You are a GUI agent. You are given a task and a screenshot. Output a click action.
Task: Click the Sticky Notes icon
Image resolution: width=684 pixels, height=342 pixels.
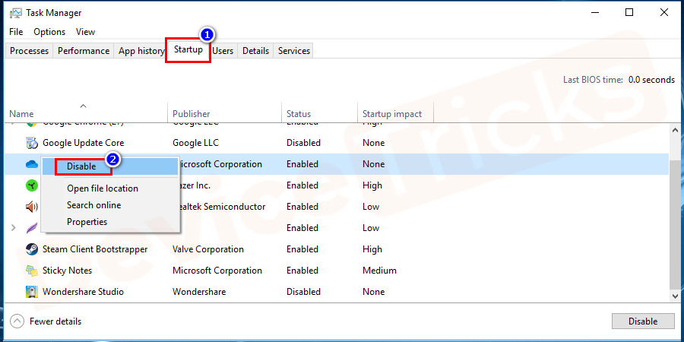tap(32, 271)
